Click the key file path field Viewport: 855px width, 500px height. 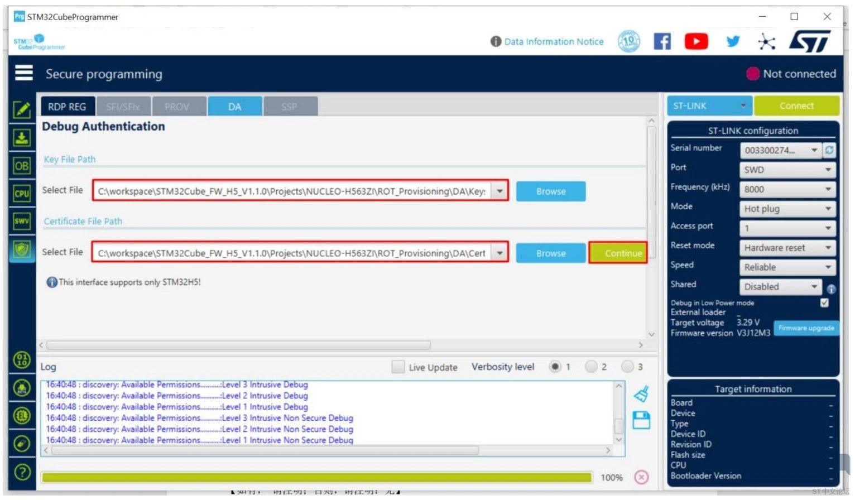coord(292,191)
